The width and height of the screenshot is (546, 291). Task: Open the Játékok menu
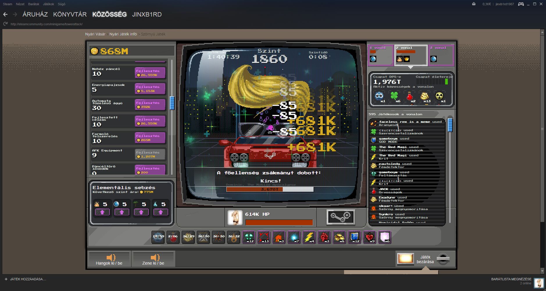coord(49,4)
